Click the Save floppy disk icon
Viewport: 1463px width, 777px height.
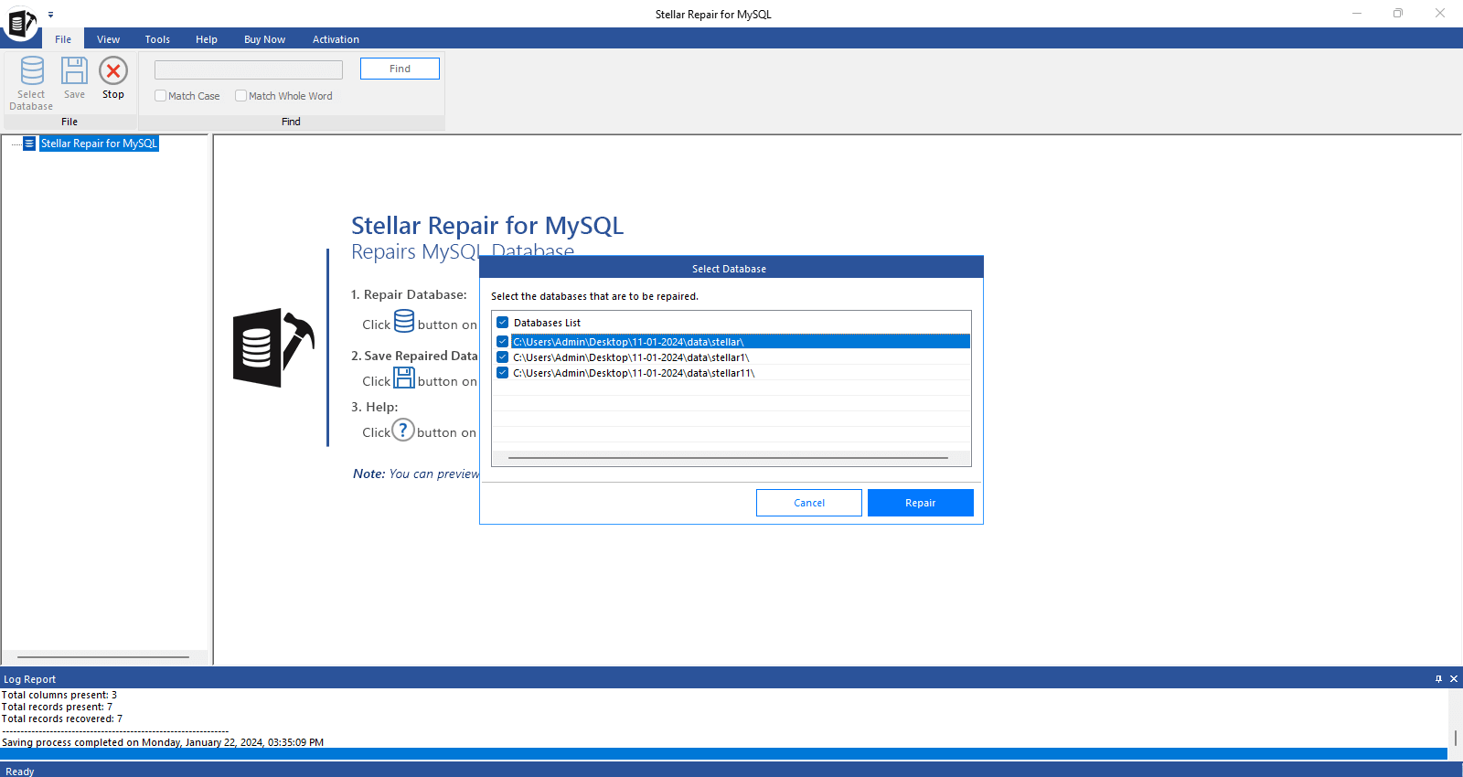[x=74, y=71]
